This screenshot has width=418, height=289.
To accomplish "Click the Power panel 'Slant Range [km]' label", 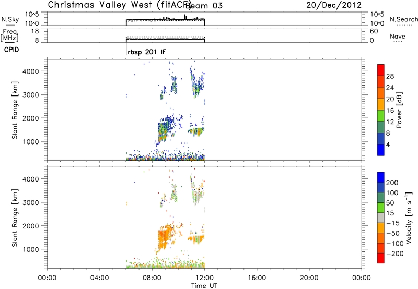I will tap(15, 110).
